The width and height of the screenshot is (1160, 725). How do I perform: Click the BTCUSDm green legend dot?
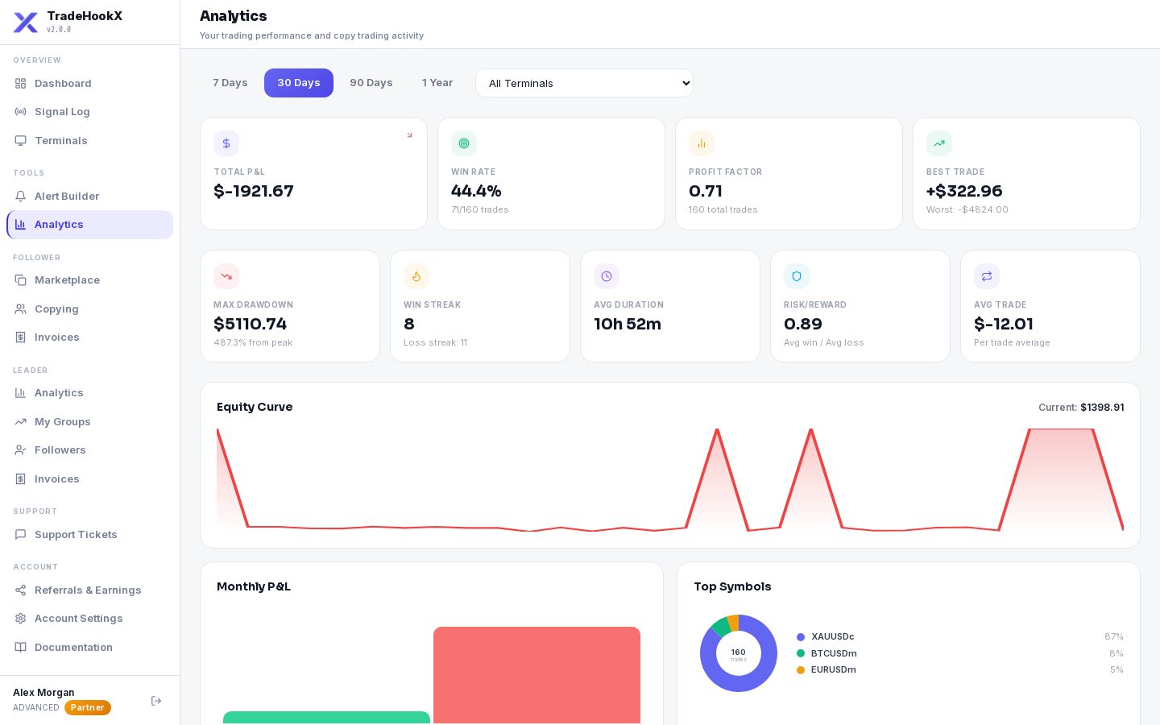(x=801, y=653)
